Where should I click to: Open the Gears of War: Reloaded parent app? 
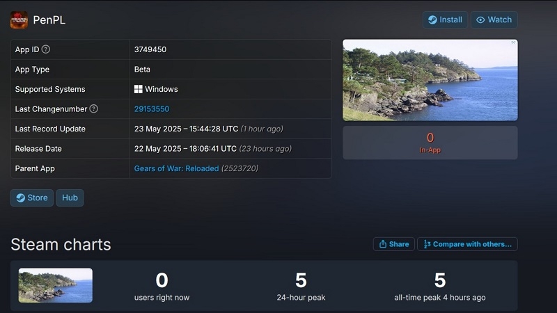coord(176,168)
